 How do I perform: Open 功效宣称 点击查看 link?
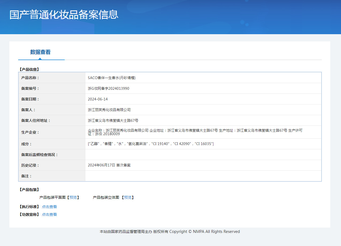pyautogui.click(x=49, y=214)
